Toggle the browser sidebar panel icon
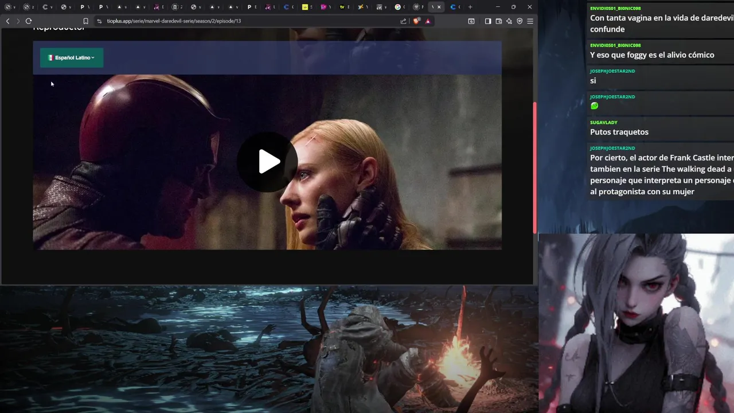Screen dimensions: 734x413 [x=488, y=21]
